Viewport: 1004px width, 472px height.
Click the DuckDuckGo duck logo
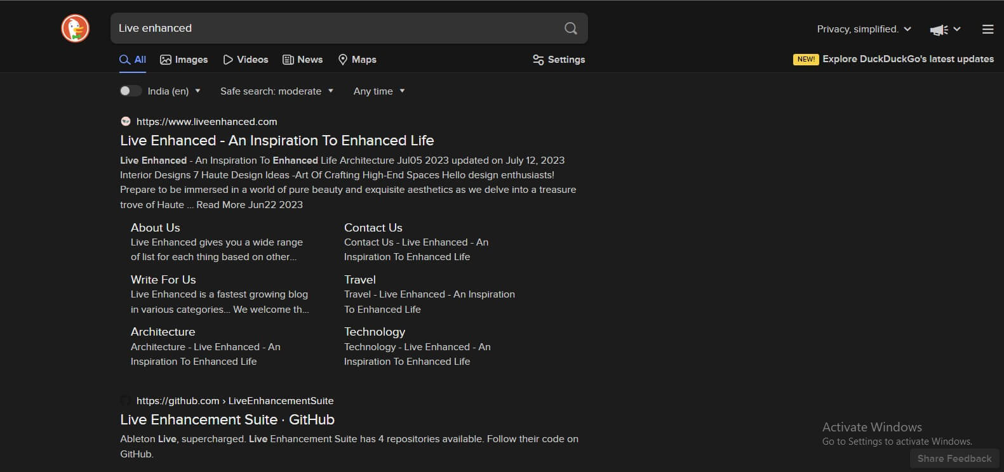pyautogui.click(x=75, y=29)
